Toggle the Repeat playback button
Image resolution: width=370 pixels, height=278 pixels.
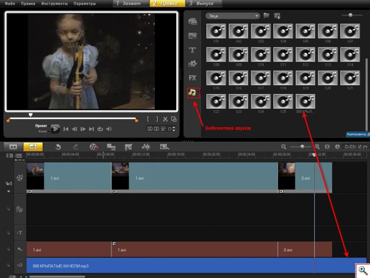point(100,129)
